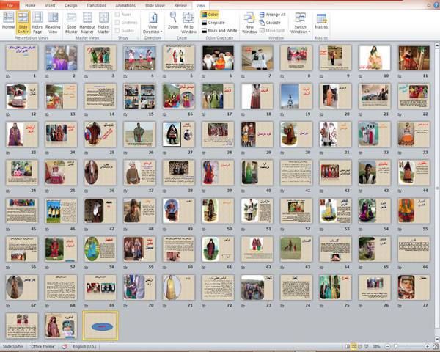Switch to Grayscale view mode
Screen dimensions: 440x352
[x=213, y=23]
